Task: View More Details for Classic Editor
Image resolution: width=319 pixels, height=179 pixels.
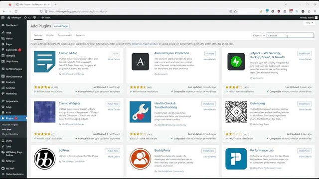Action: click(114, 59)
